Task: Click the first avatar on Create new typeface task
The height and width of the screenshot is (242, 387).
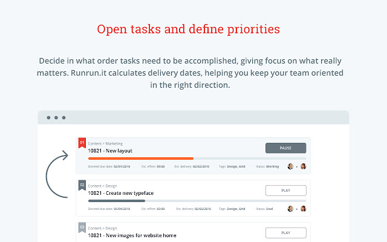Action: [x=290, y=208]
